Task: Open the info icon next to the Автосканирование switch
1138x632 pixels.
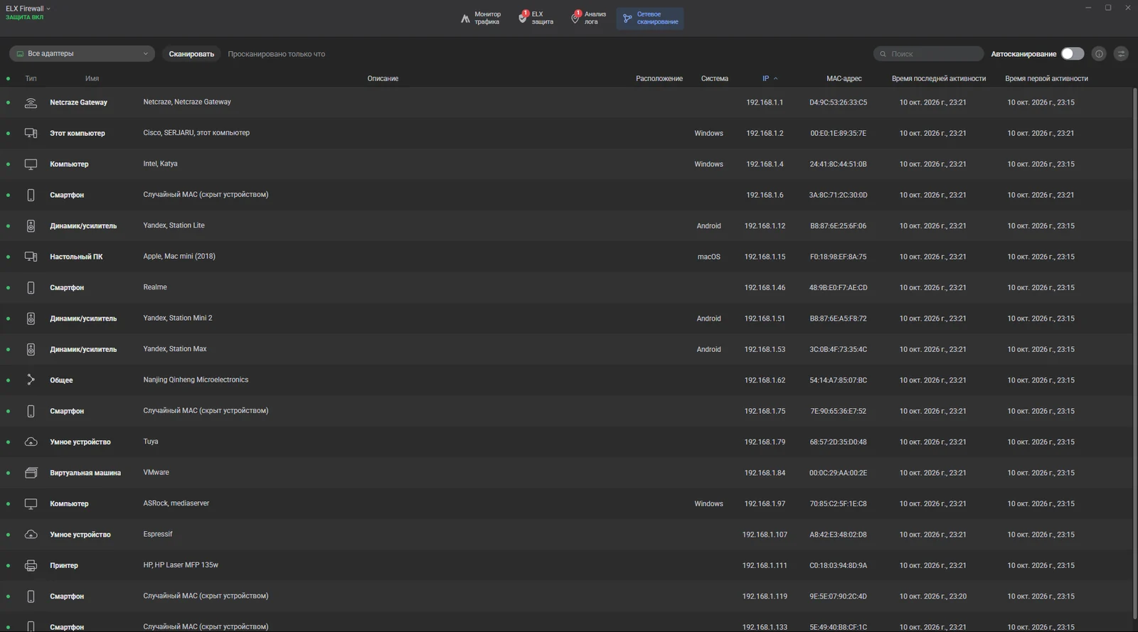Action: click(x=1099, y=54)
